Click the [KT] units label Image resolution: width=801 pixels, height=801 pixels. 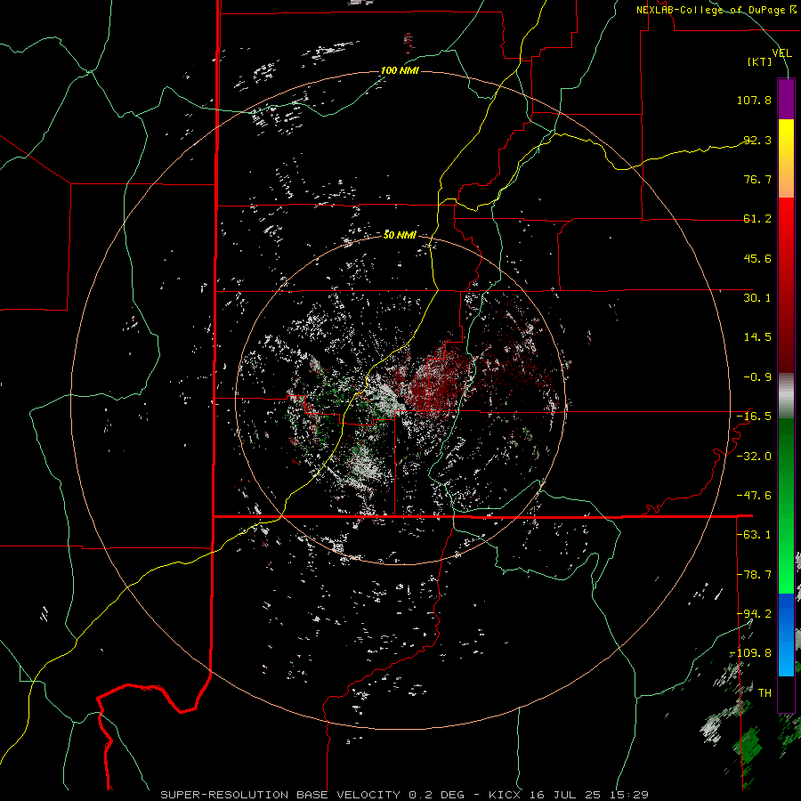tap(760, 61)
